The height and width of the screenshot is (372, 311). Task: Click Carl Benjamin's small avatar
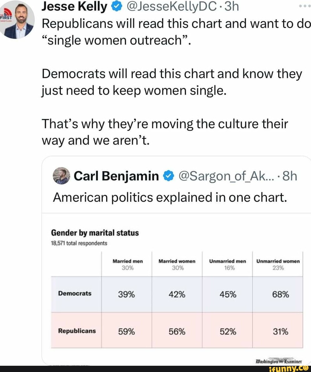point(61,176)
